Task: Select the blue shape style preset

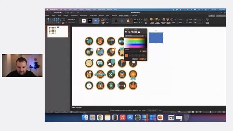Action: 95,21
